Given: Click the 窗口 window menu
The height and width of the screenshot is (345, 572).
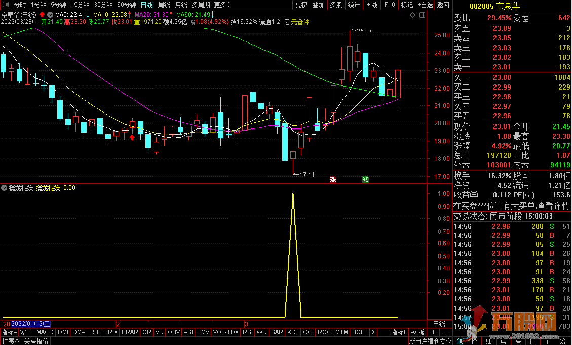Looking at the screenshot, I should (26, 332).
